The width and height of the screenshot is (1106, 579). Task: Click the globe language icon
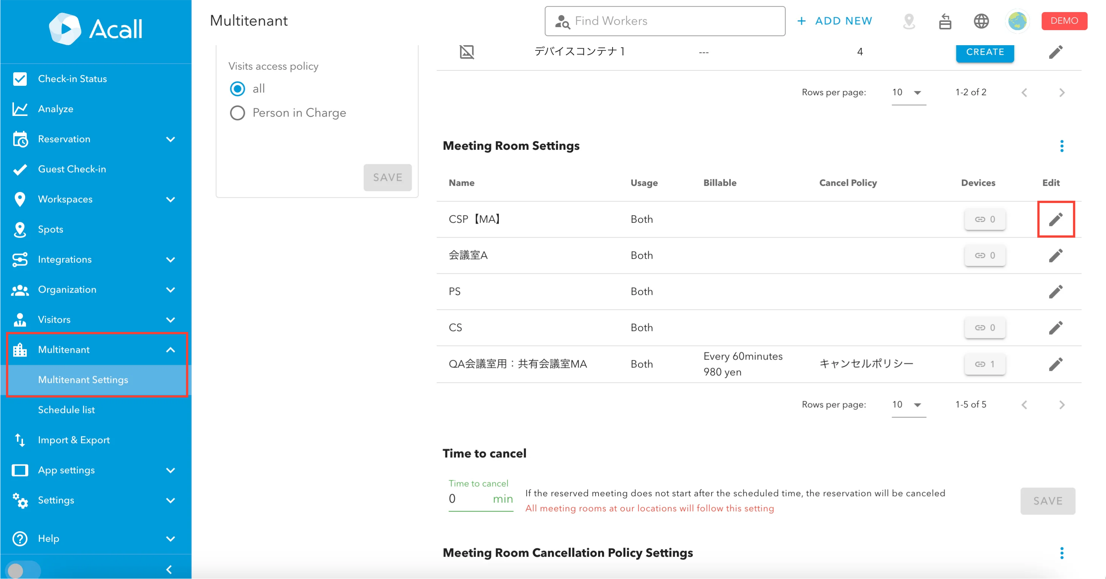981,21
